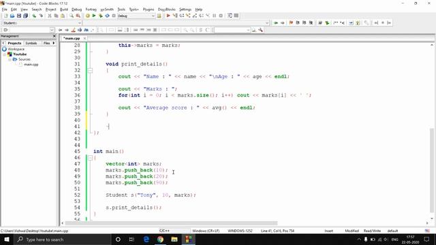Image resolution: width=436 pixels, height=245 pixels.
Task: Switch to the Files tab
Action: pos(46,43)
